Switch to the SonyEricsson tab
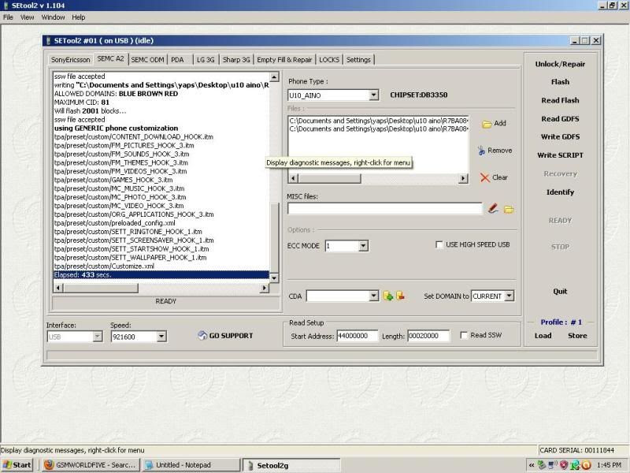 71,60
